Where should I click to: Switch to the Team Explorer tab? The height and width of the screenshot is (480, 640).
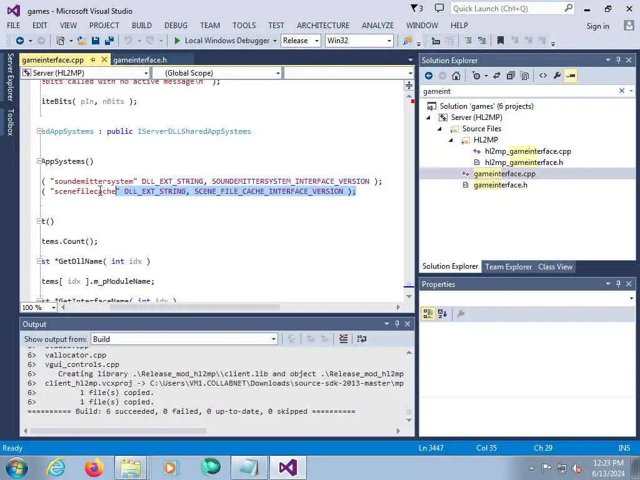click(x=508, y=266)
